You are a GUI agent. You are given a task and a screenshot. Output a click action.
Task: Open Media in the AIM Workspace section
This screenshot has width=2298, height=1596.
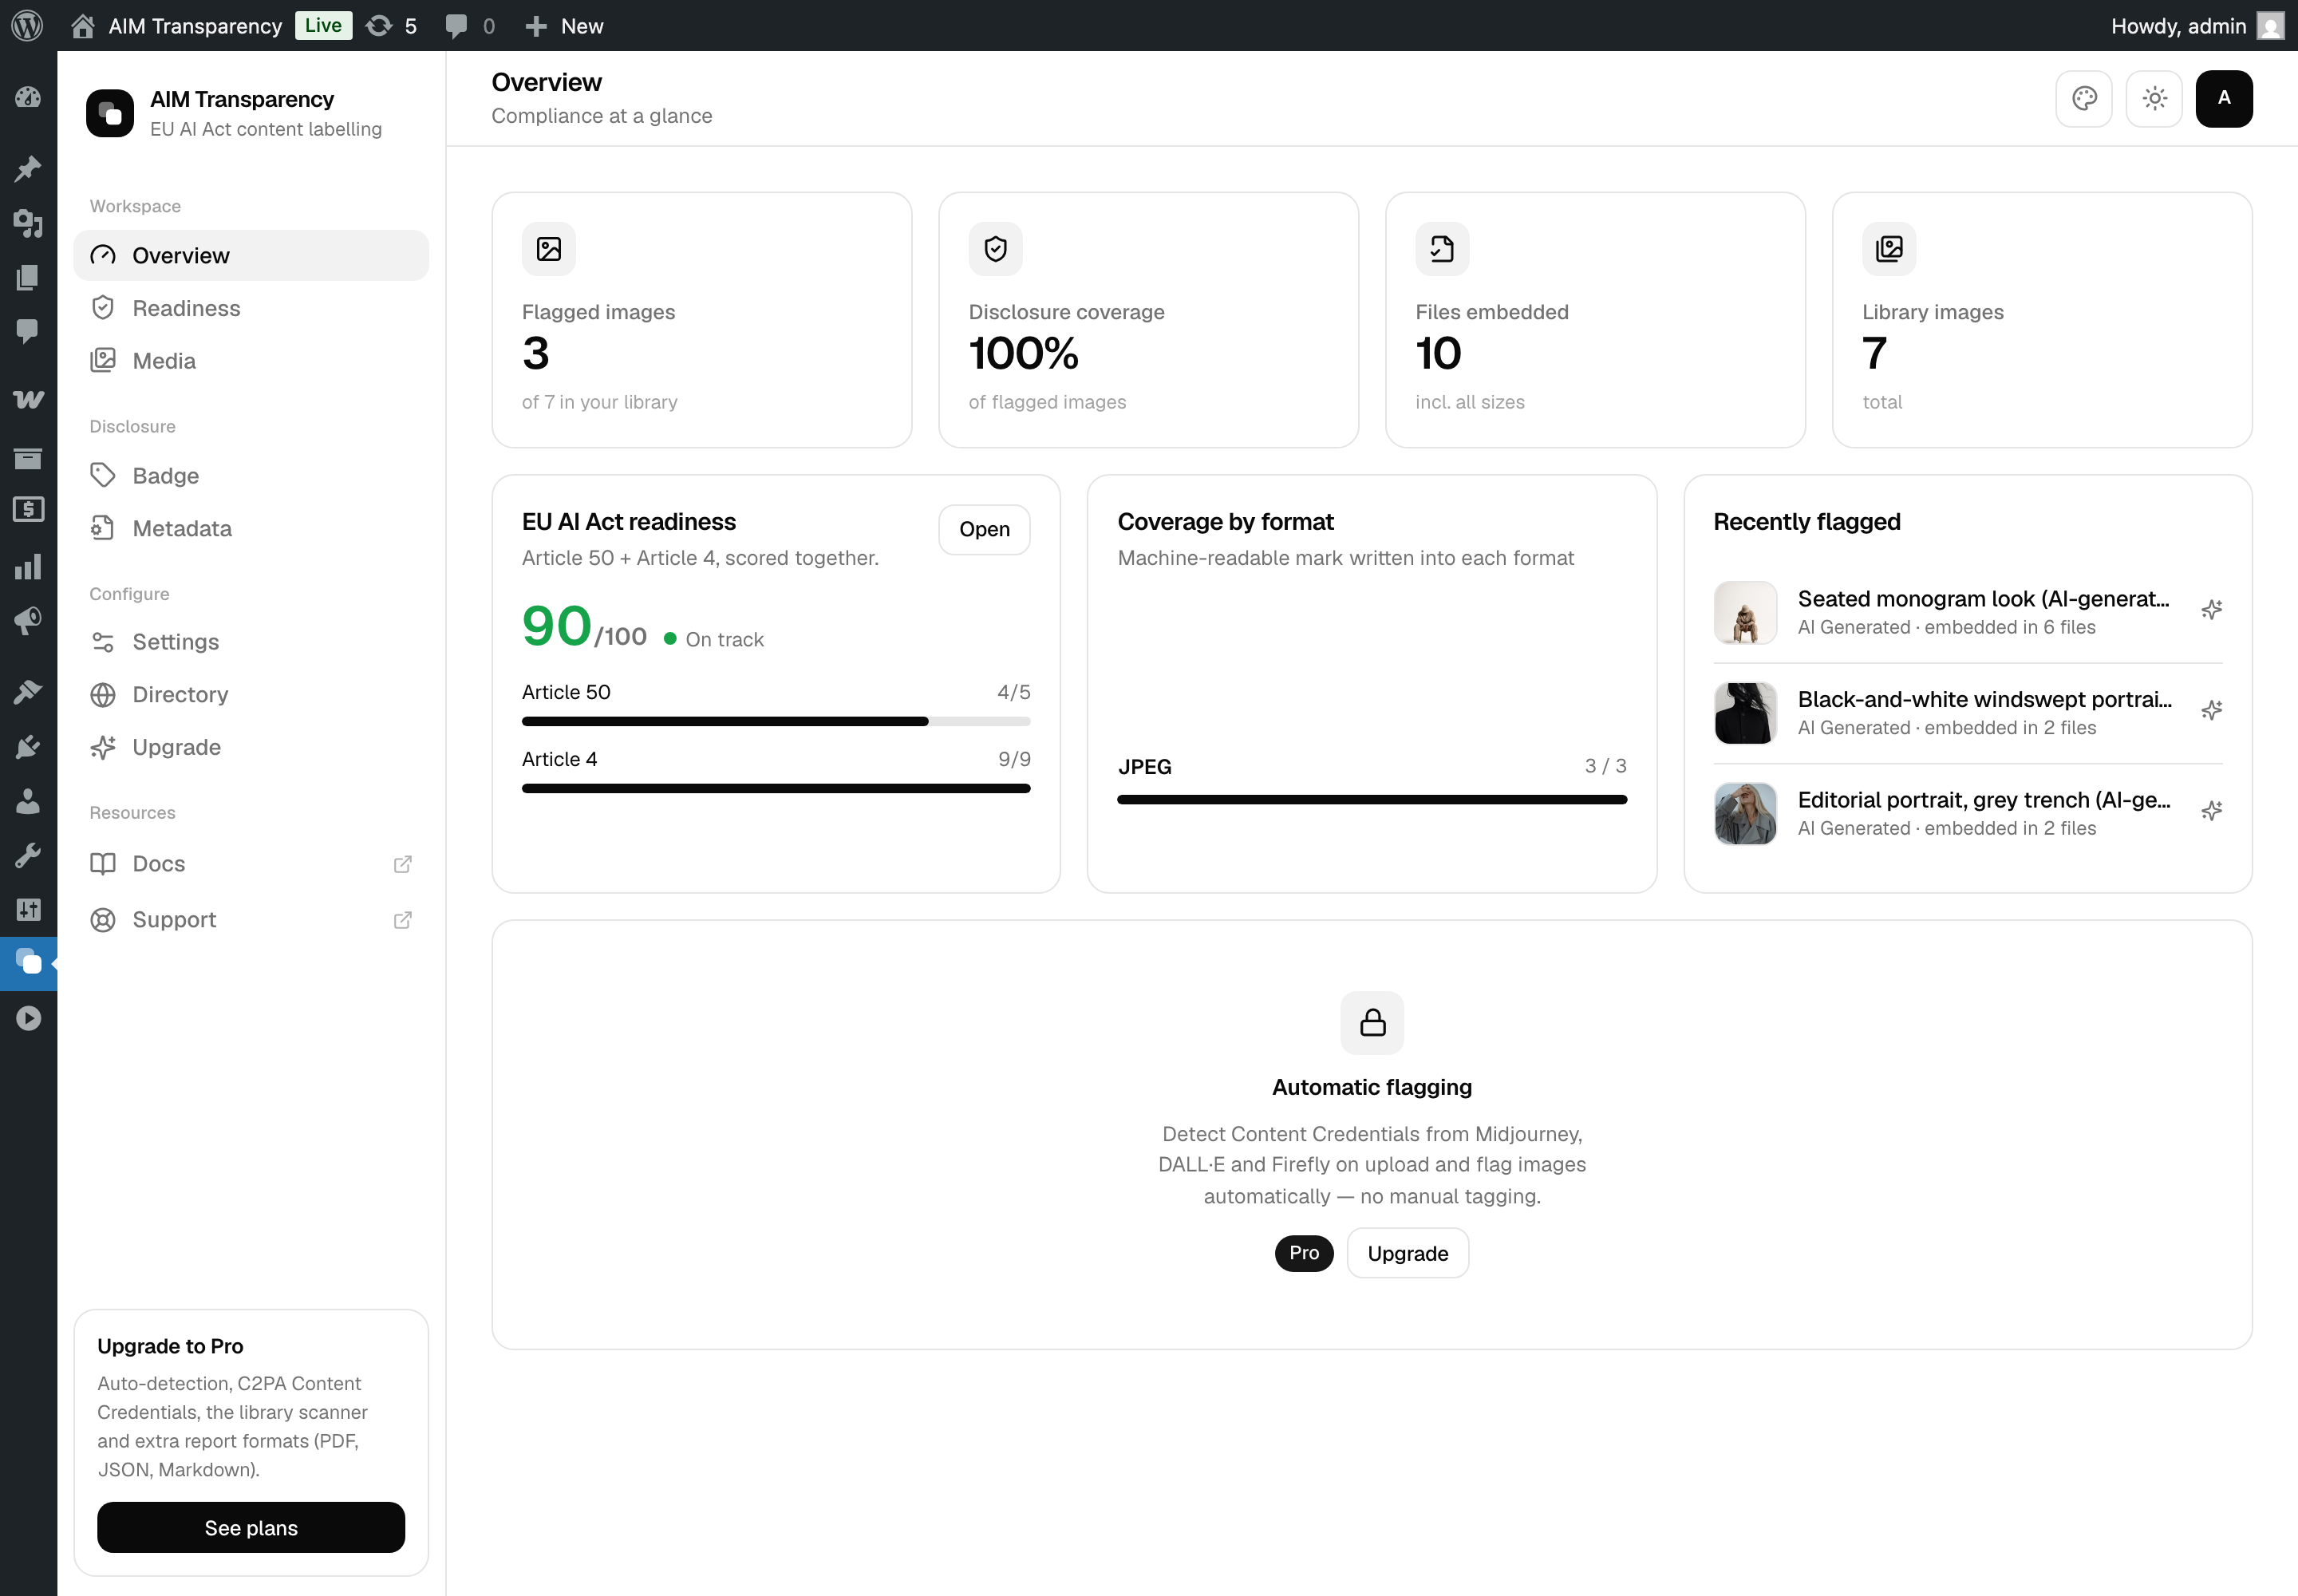[251, 361]
